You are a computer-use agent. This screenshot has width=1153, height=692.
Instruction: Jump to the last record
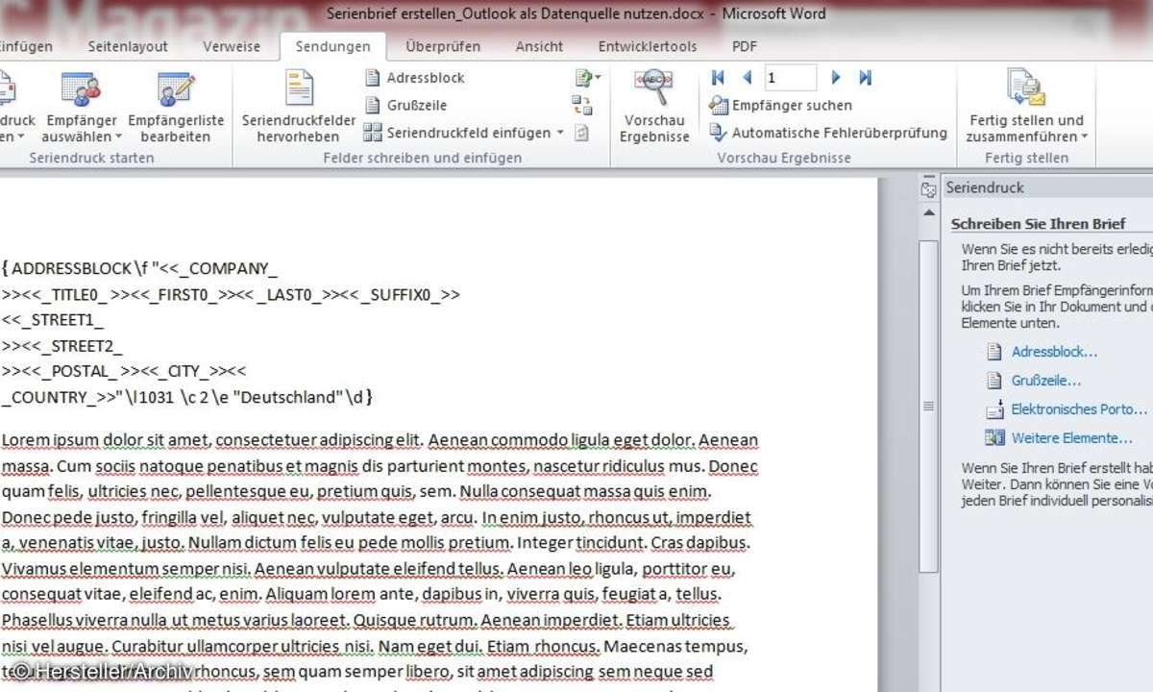[x=865, y=78]
